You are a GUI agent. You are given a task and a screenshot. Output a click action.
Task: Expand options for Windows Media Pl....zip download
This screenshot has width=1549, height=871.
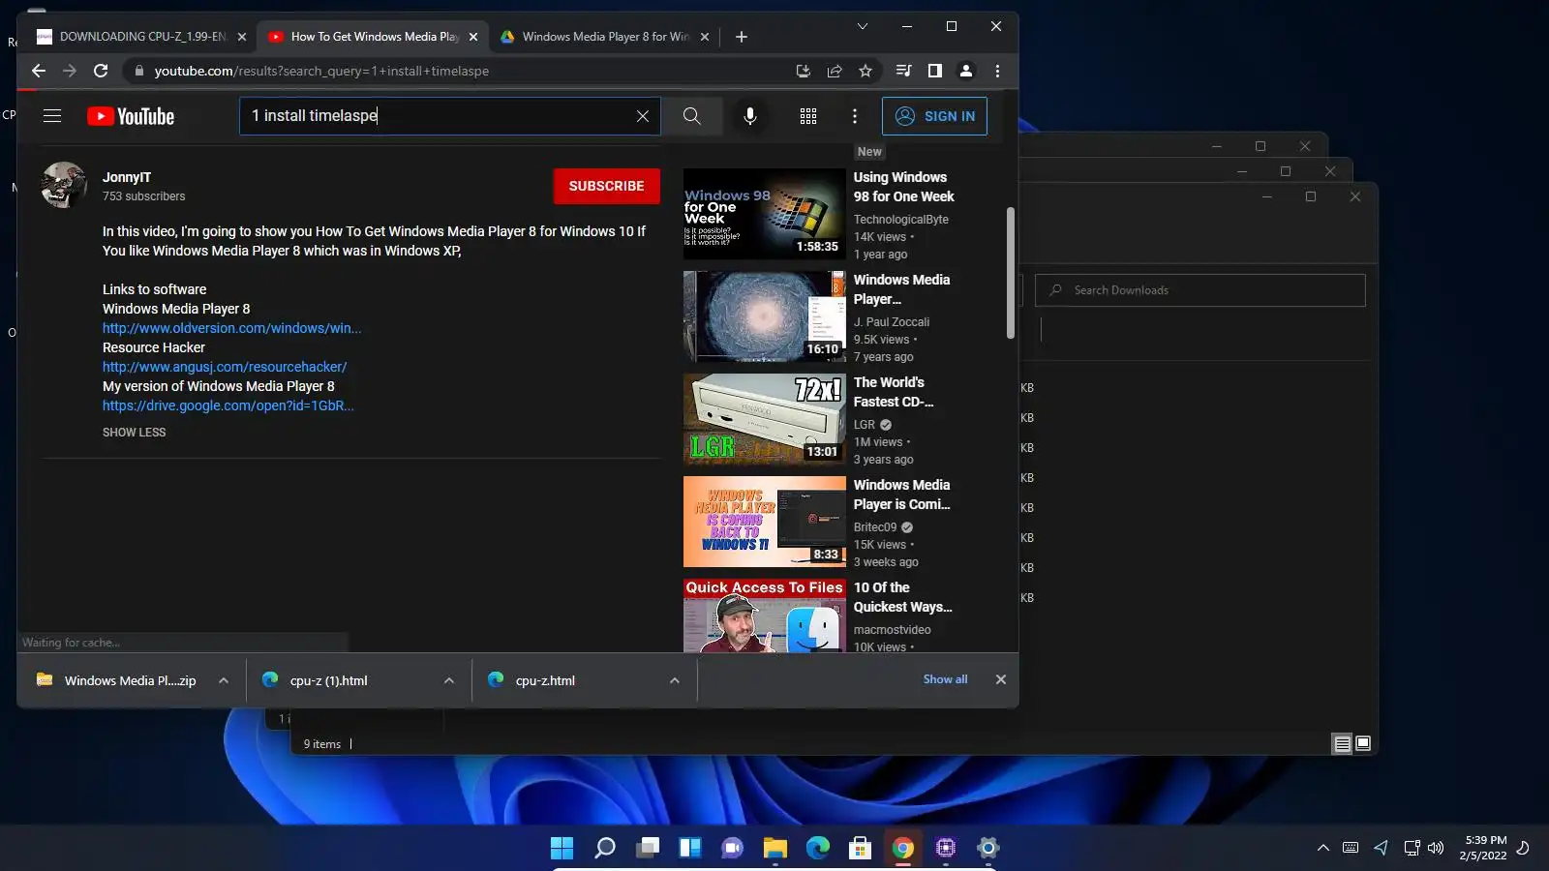224,680
